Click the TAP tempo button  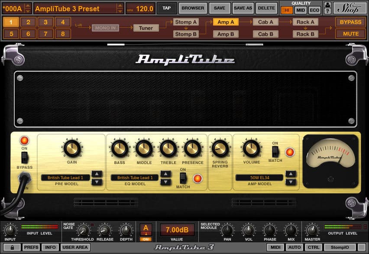167,7
